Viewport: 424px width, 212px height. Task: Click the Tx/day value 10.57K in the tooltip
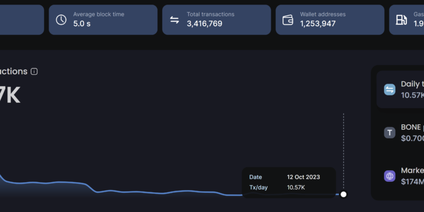(296, 187)
